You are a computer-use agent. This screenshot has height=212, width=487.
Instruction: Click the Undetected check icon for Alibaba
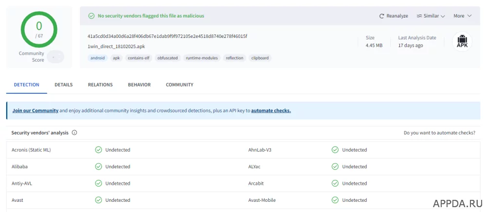98,167
